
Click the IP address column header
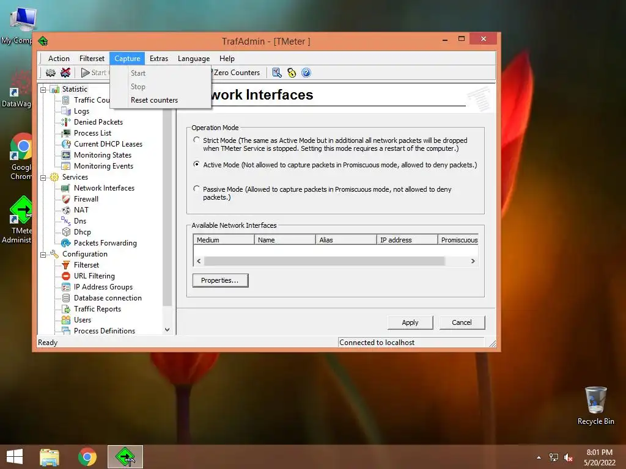(x=407, y=239)
